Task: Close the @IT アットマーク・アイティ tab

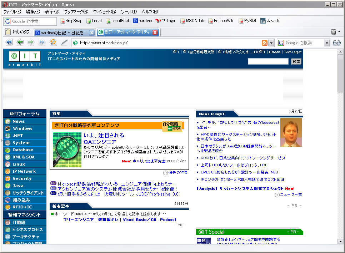Action: [x=155, y=32]
